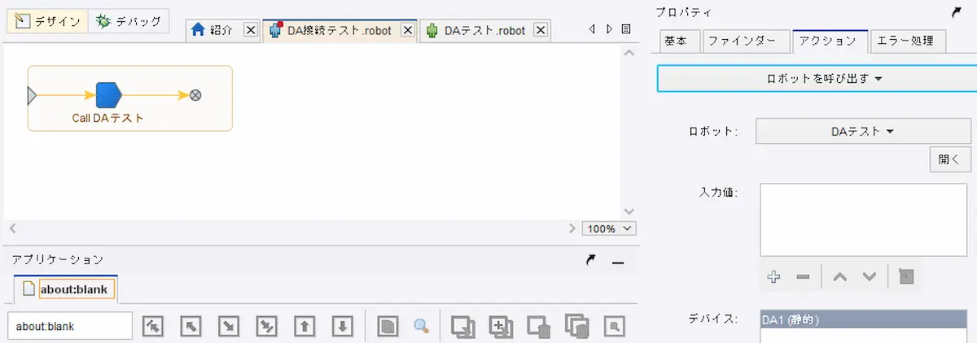Click the end-of-flow circle marker
This screenshot has height=343, width=977.
(195, 95)
